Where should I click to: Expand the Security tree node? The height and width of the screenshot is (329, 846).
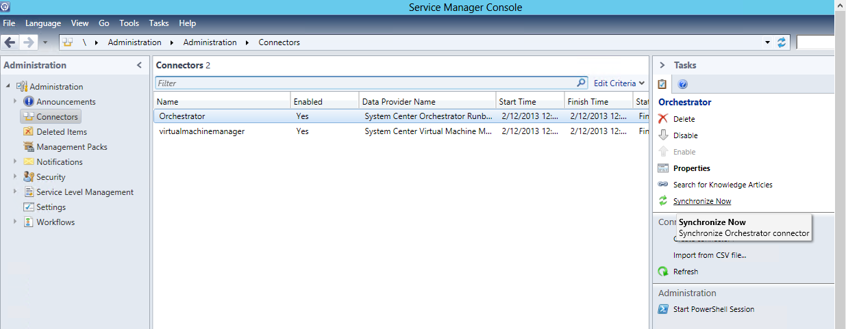(x=15, y=176)
